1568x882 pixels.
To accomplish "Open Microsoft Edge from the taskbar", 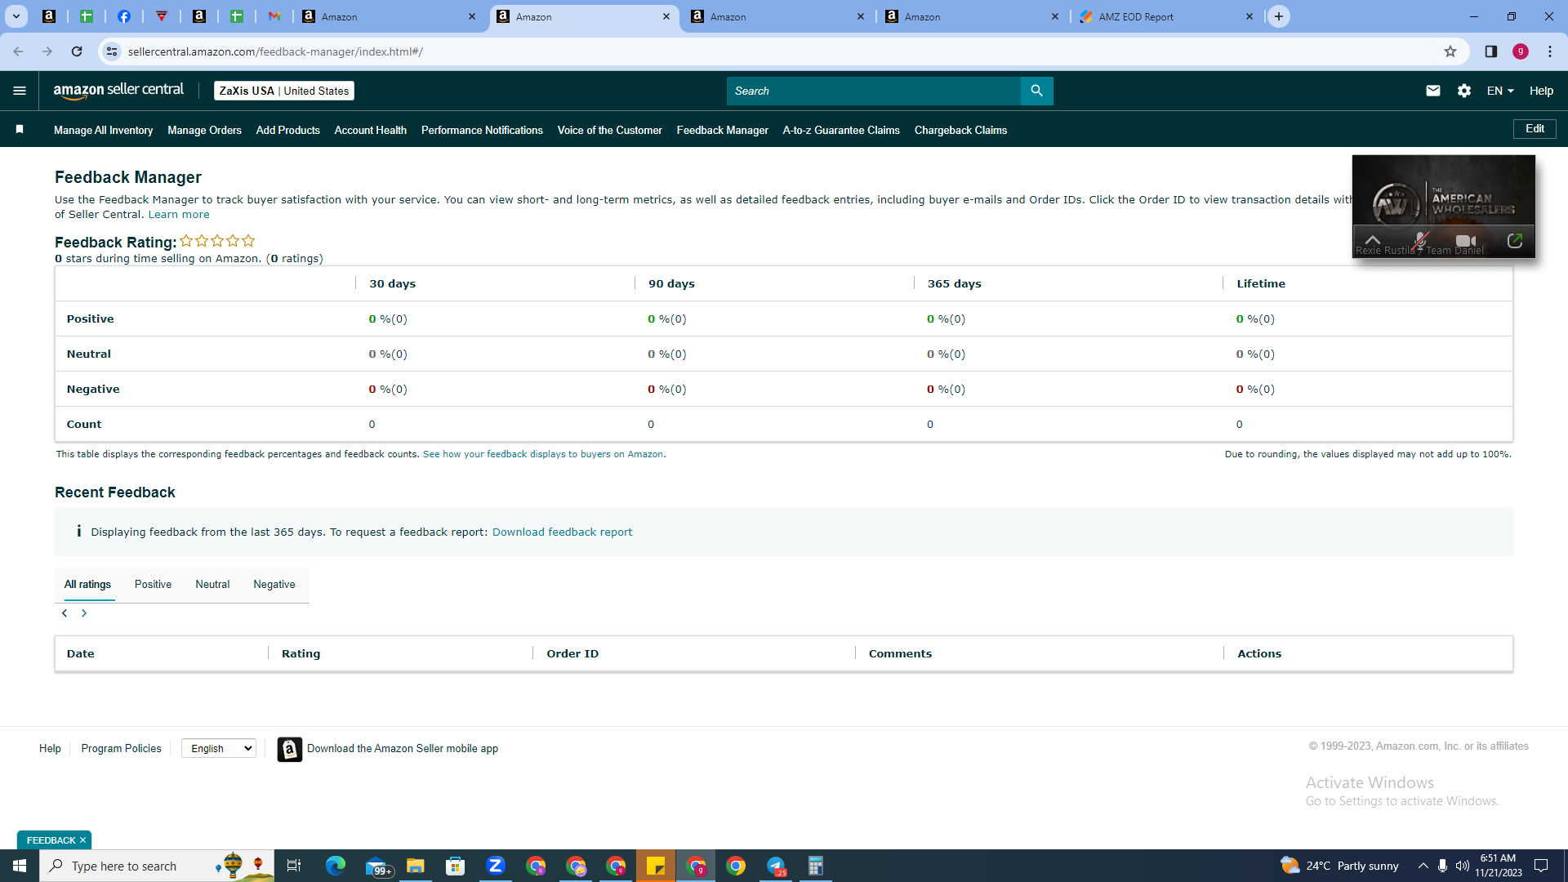I will click(335, 866).
